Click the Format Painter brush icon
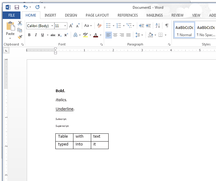The height and width of the screenshot is (181, 216). [x=20, y=37]
